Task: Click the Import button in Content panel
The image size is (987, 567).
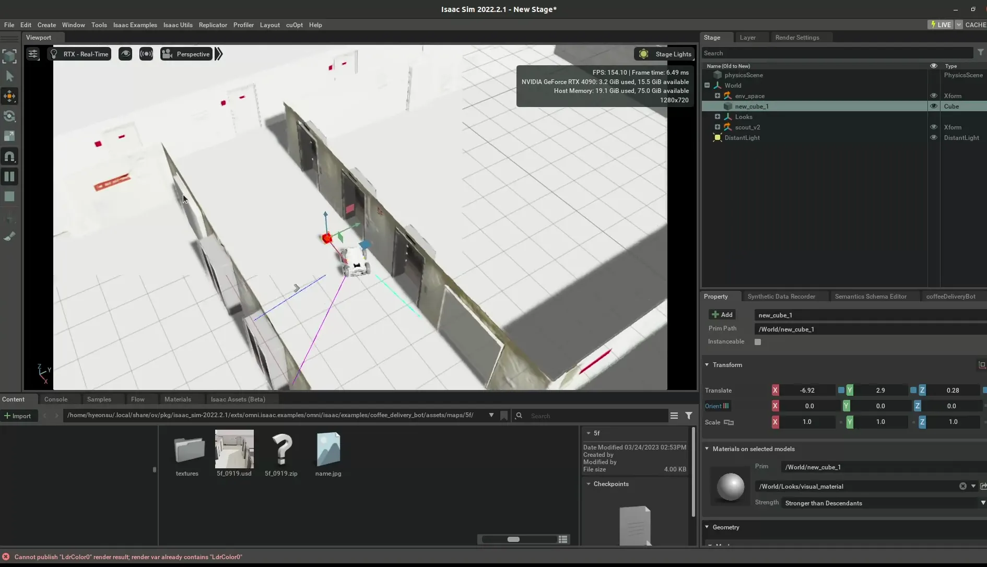Action: tap(18, 416)
